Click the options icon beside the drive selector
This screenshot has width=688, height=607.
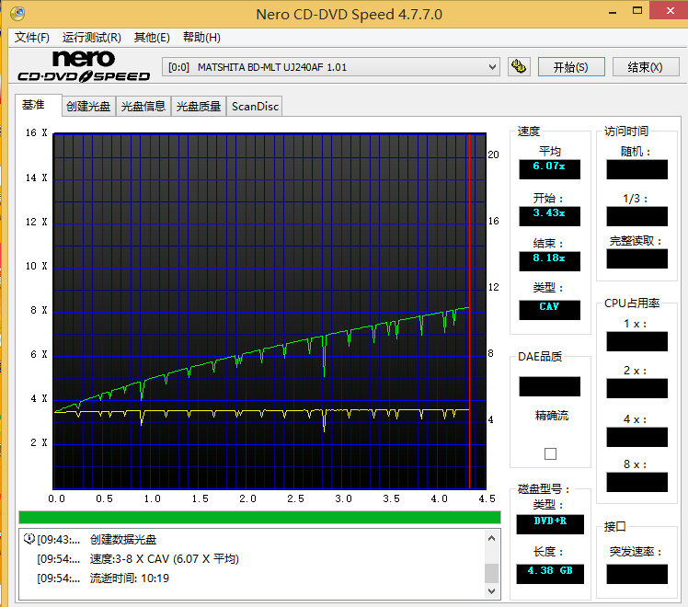519,67
